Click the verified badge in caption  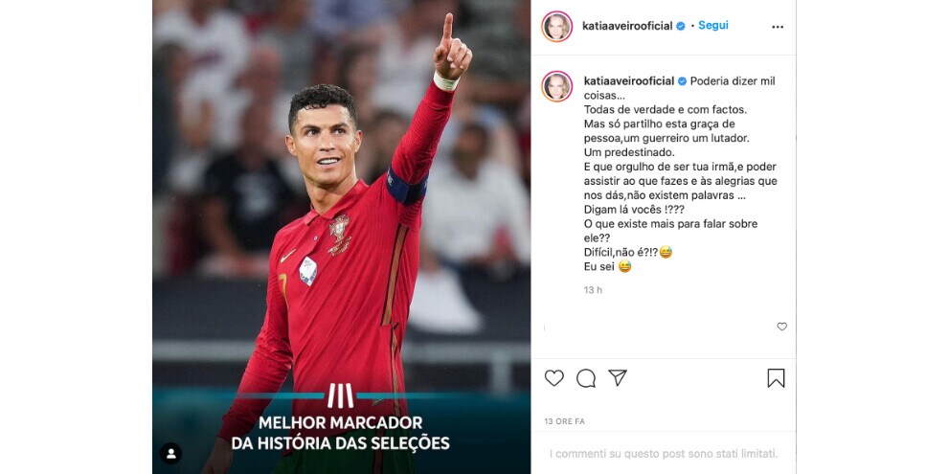tap(682, 81)
